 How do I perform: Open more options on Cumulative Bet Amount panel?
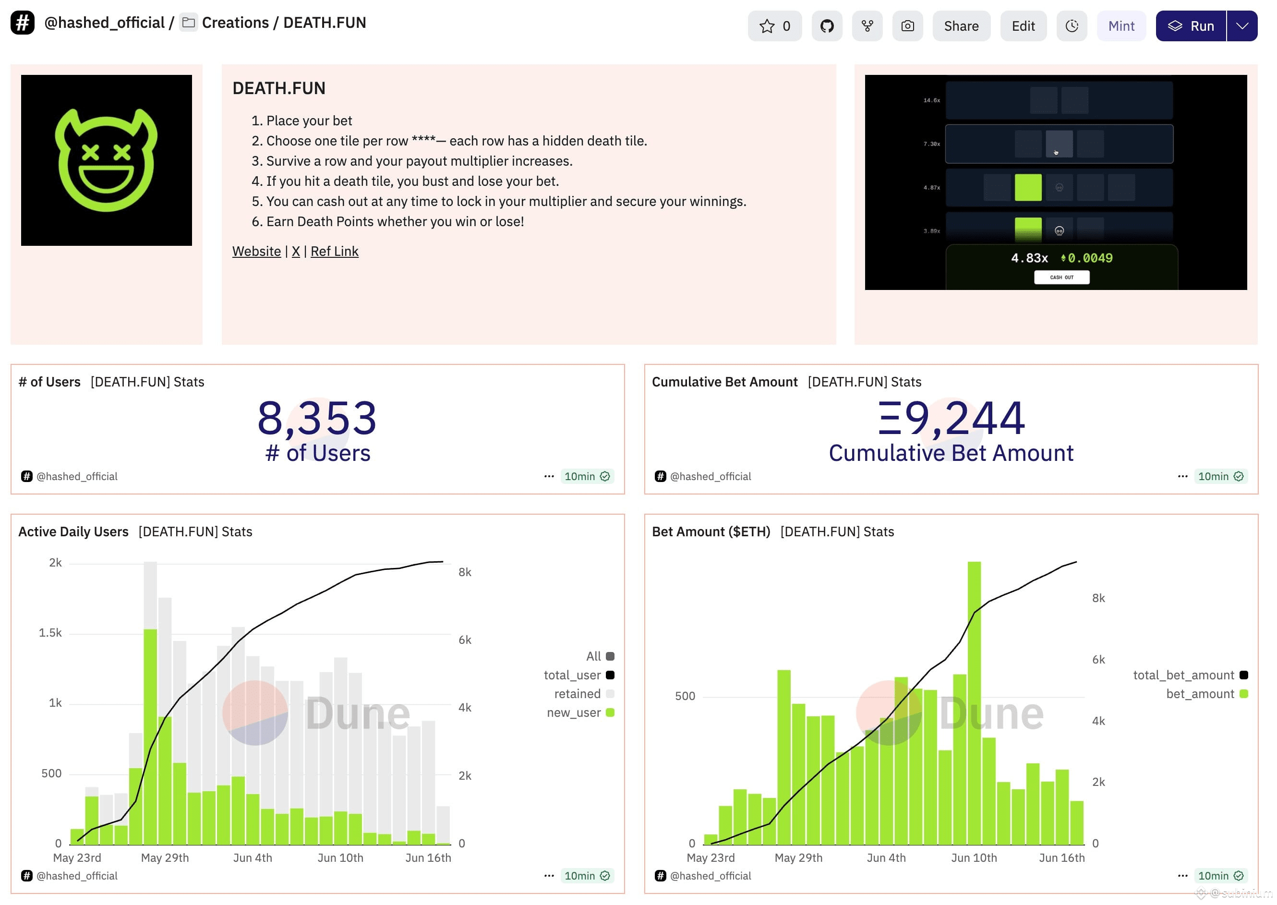[x=1182, y=476]
